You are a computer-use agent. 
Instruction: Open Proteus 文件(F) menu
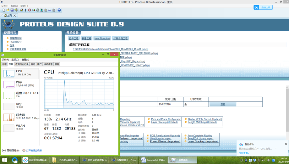click(5, 6)
